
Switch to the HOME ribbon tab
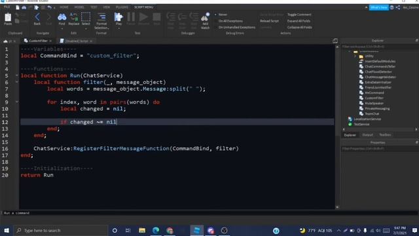[x=64, y=7]
